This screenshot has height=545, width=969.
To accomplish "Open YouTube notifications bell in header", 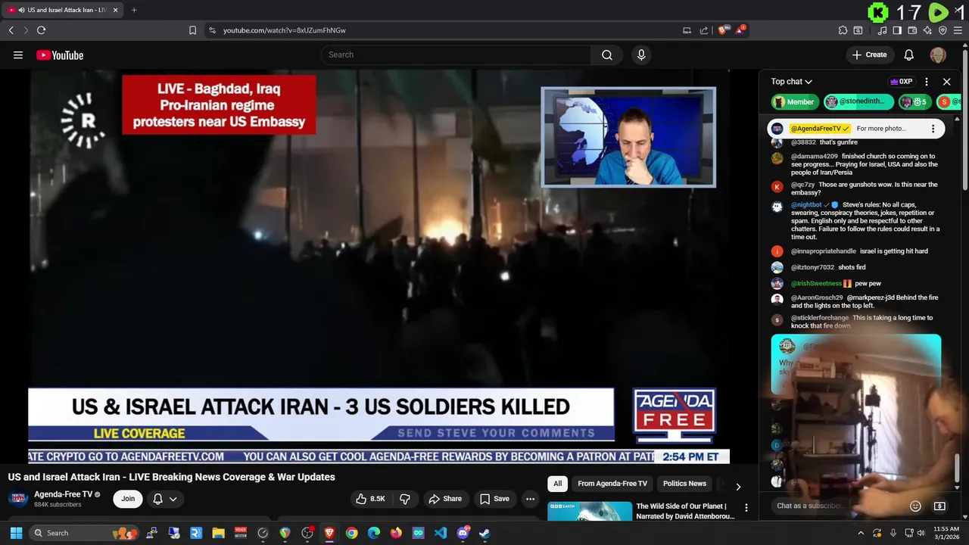I will (909, 54).
